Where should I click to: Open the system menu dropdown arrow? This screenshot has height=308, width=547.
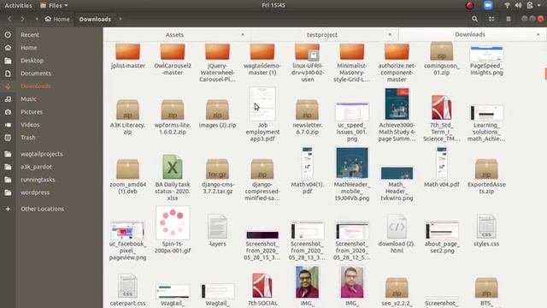click(x=539, y=5)
